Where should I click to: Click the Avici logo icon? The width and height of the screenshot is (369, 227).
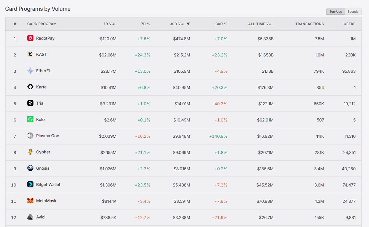tap(30, 217)
